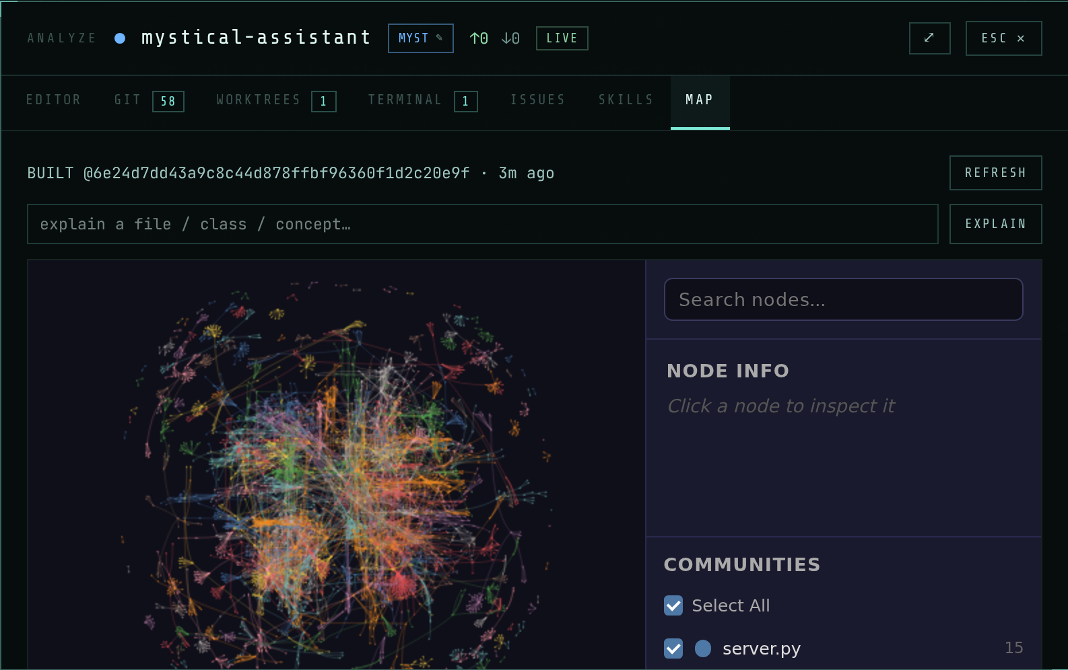
Task: Click the REFRESH button
Action: click(995, 173)
